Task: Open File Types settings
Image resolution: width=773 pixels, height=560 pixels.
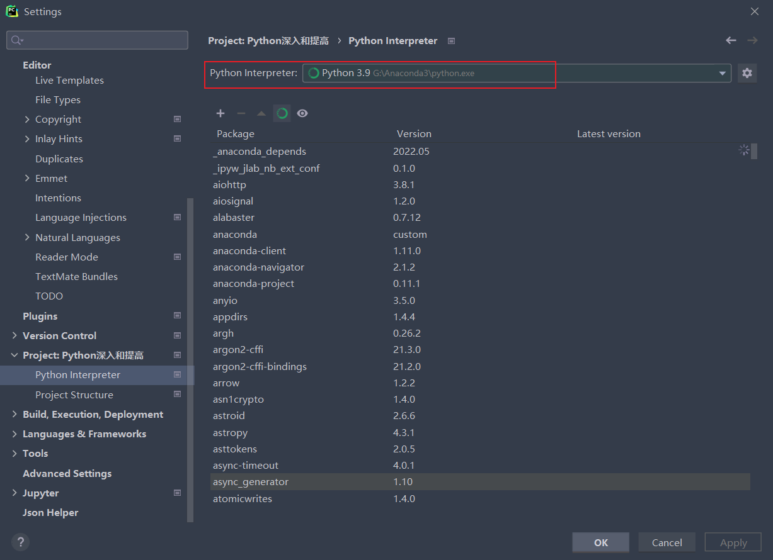Action: pos(58,99)
